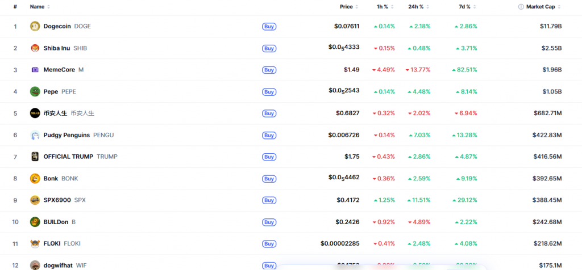This screenshot has height=270, width=582.
Task: Click the Pepe frog coin logo
Action: [35, 91]
